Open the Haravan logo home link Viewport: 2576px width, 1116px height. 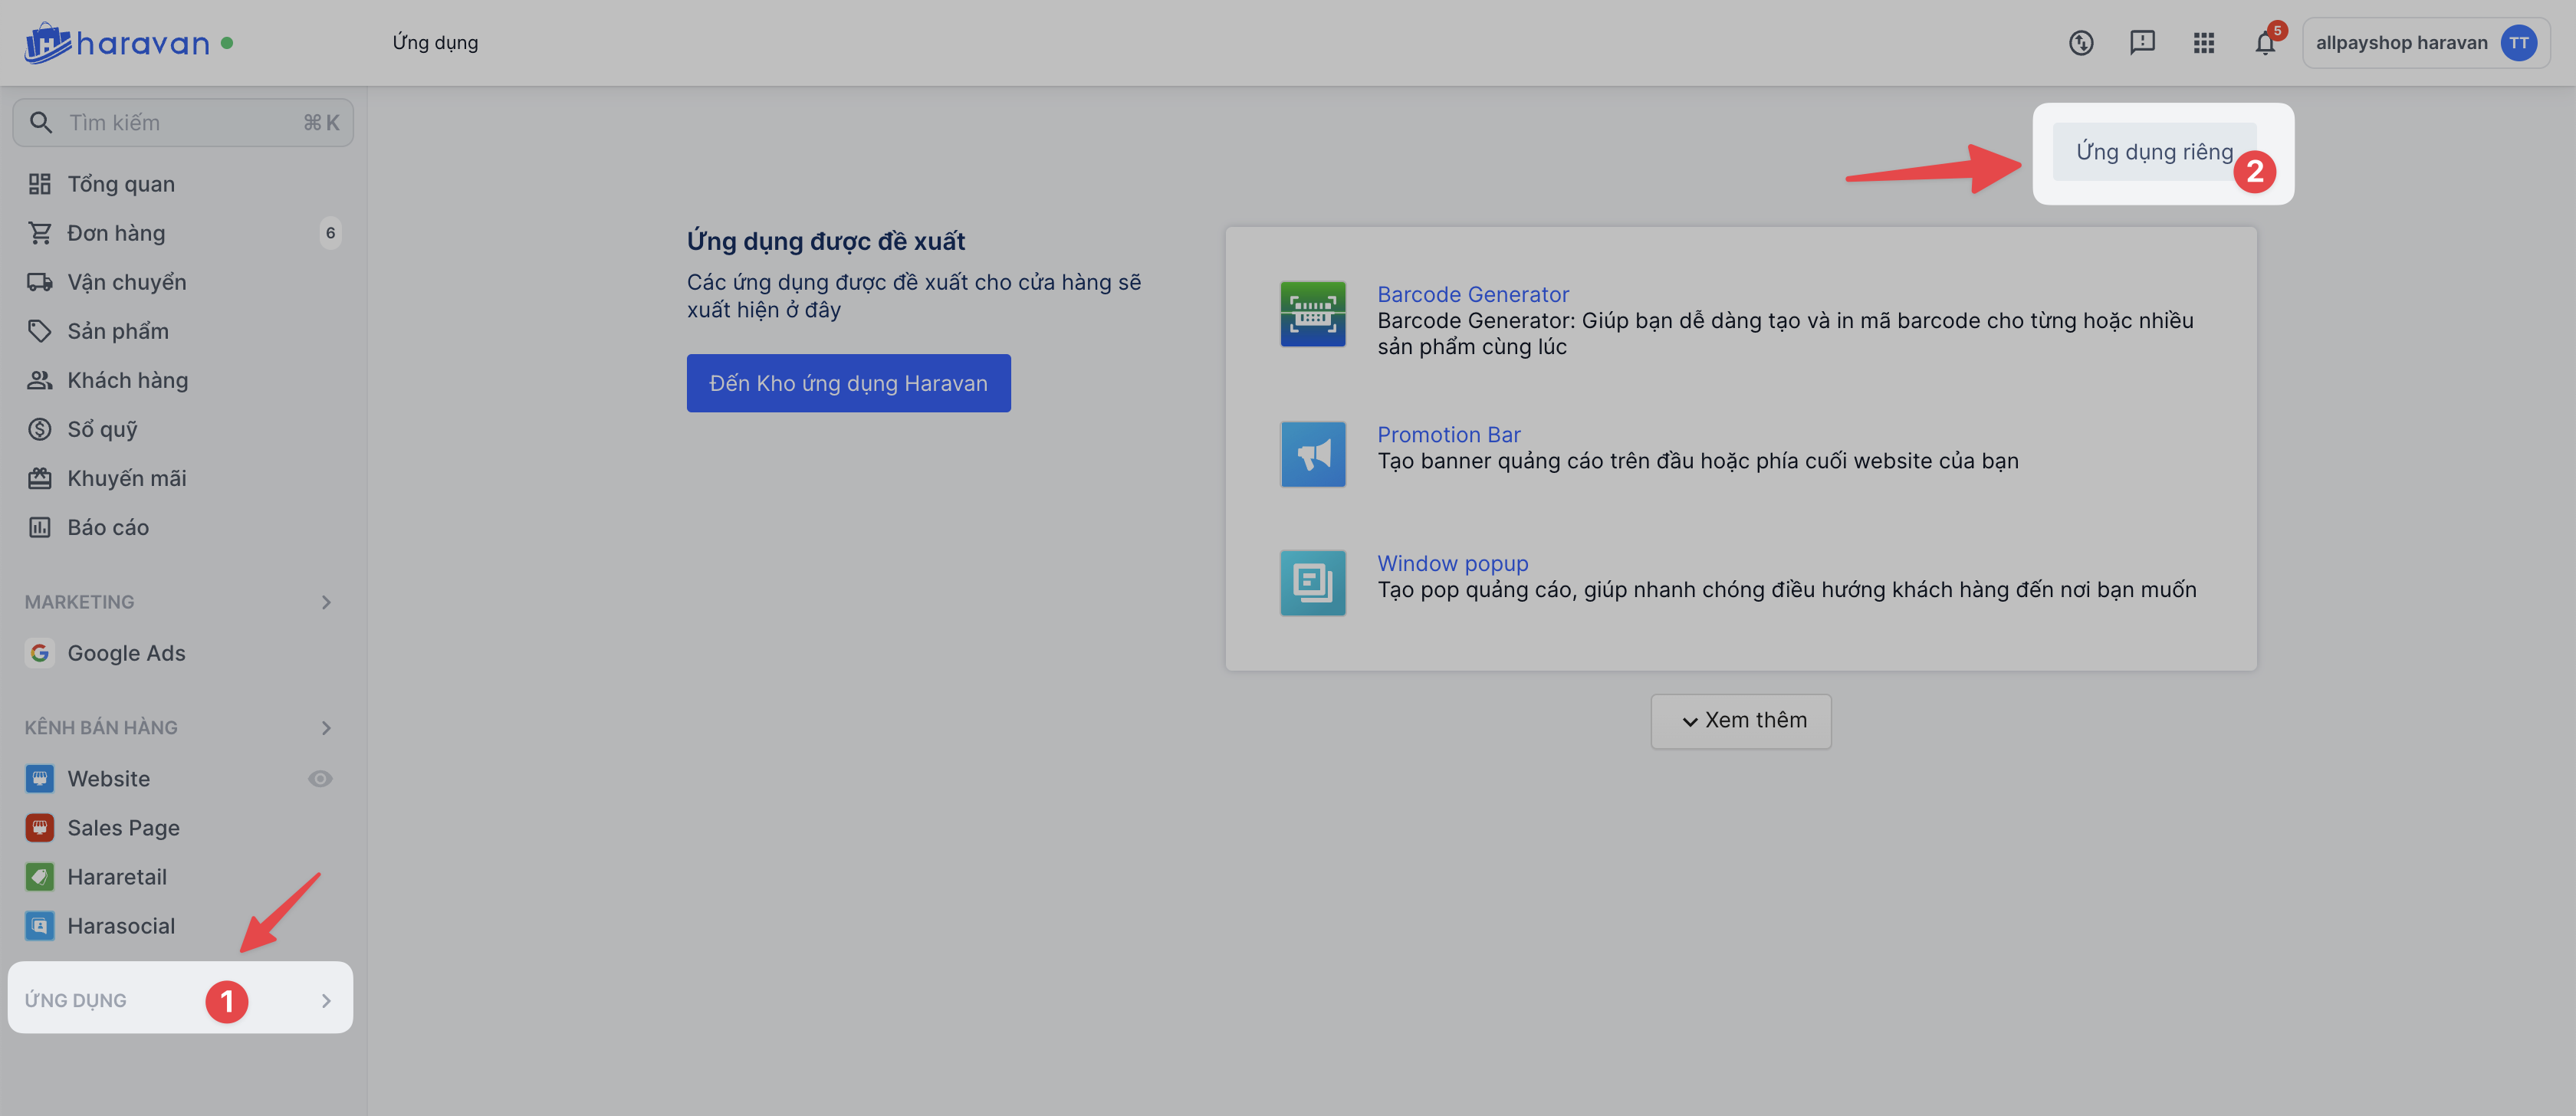click(x=117, y=43)
